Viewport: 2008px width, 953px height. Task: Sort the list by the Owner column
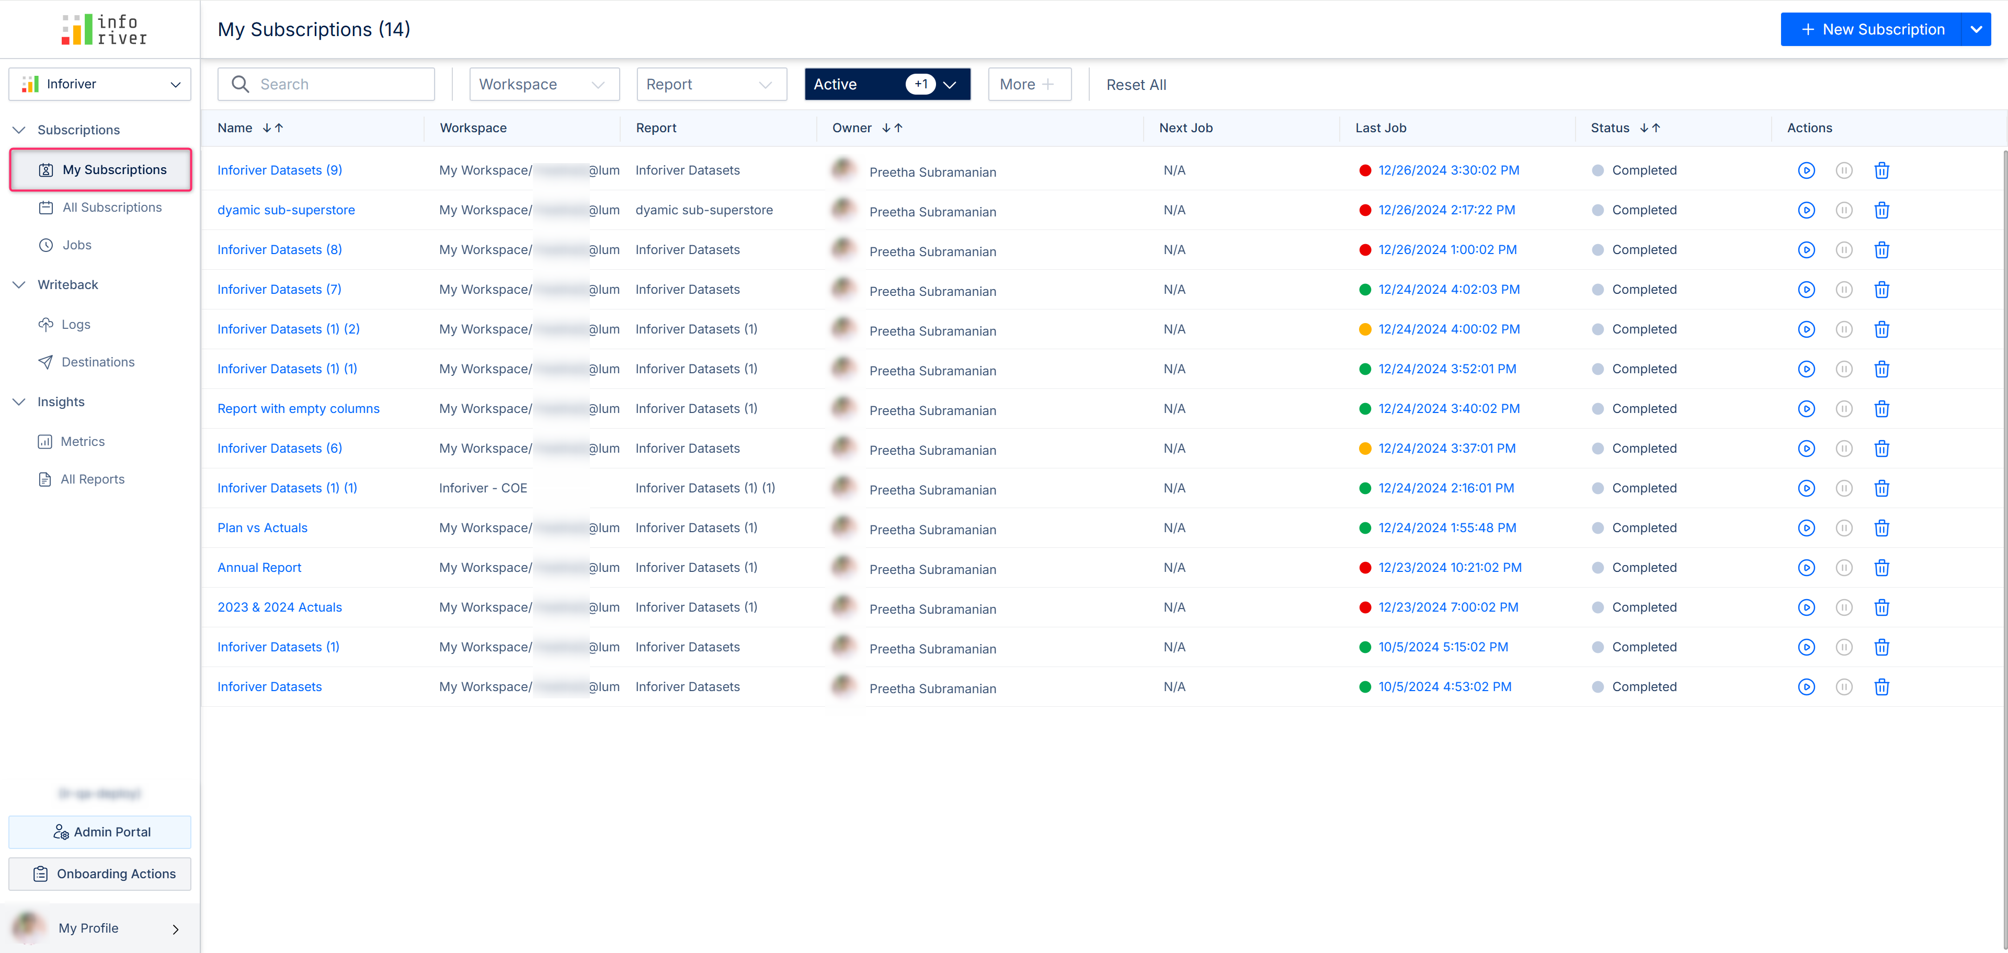892,128
